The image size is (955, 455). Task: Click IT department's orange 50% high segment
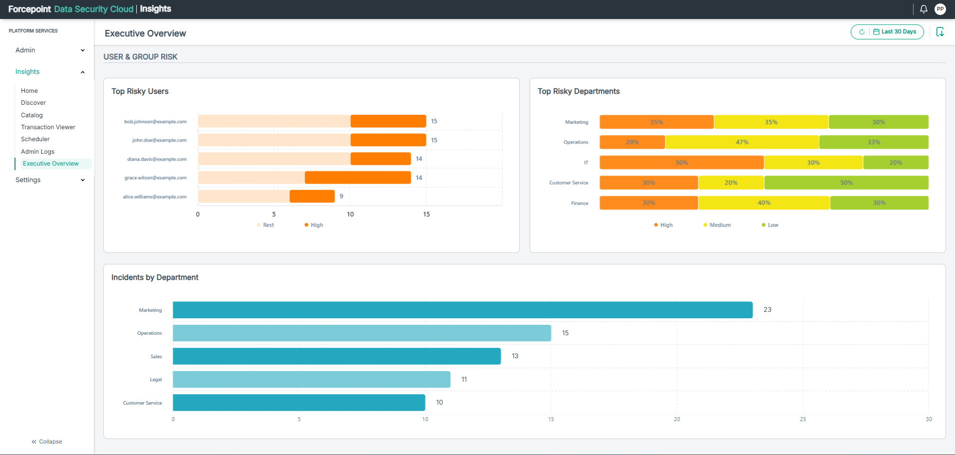click(681, 163)
